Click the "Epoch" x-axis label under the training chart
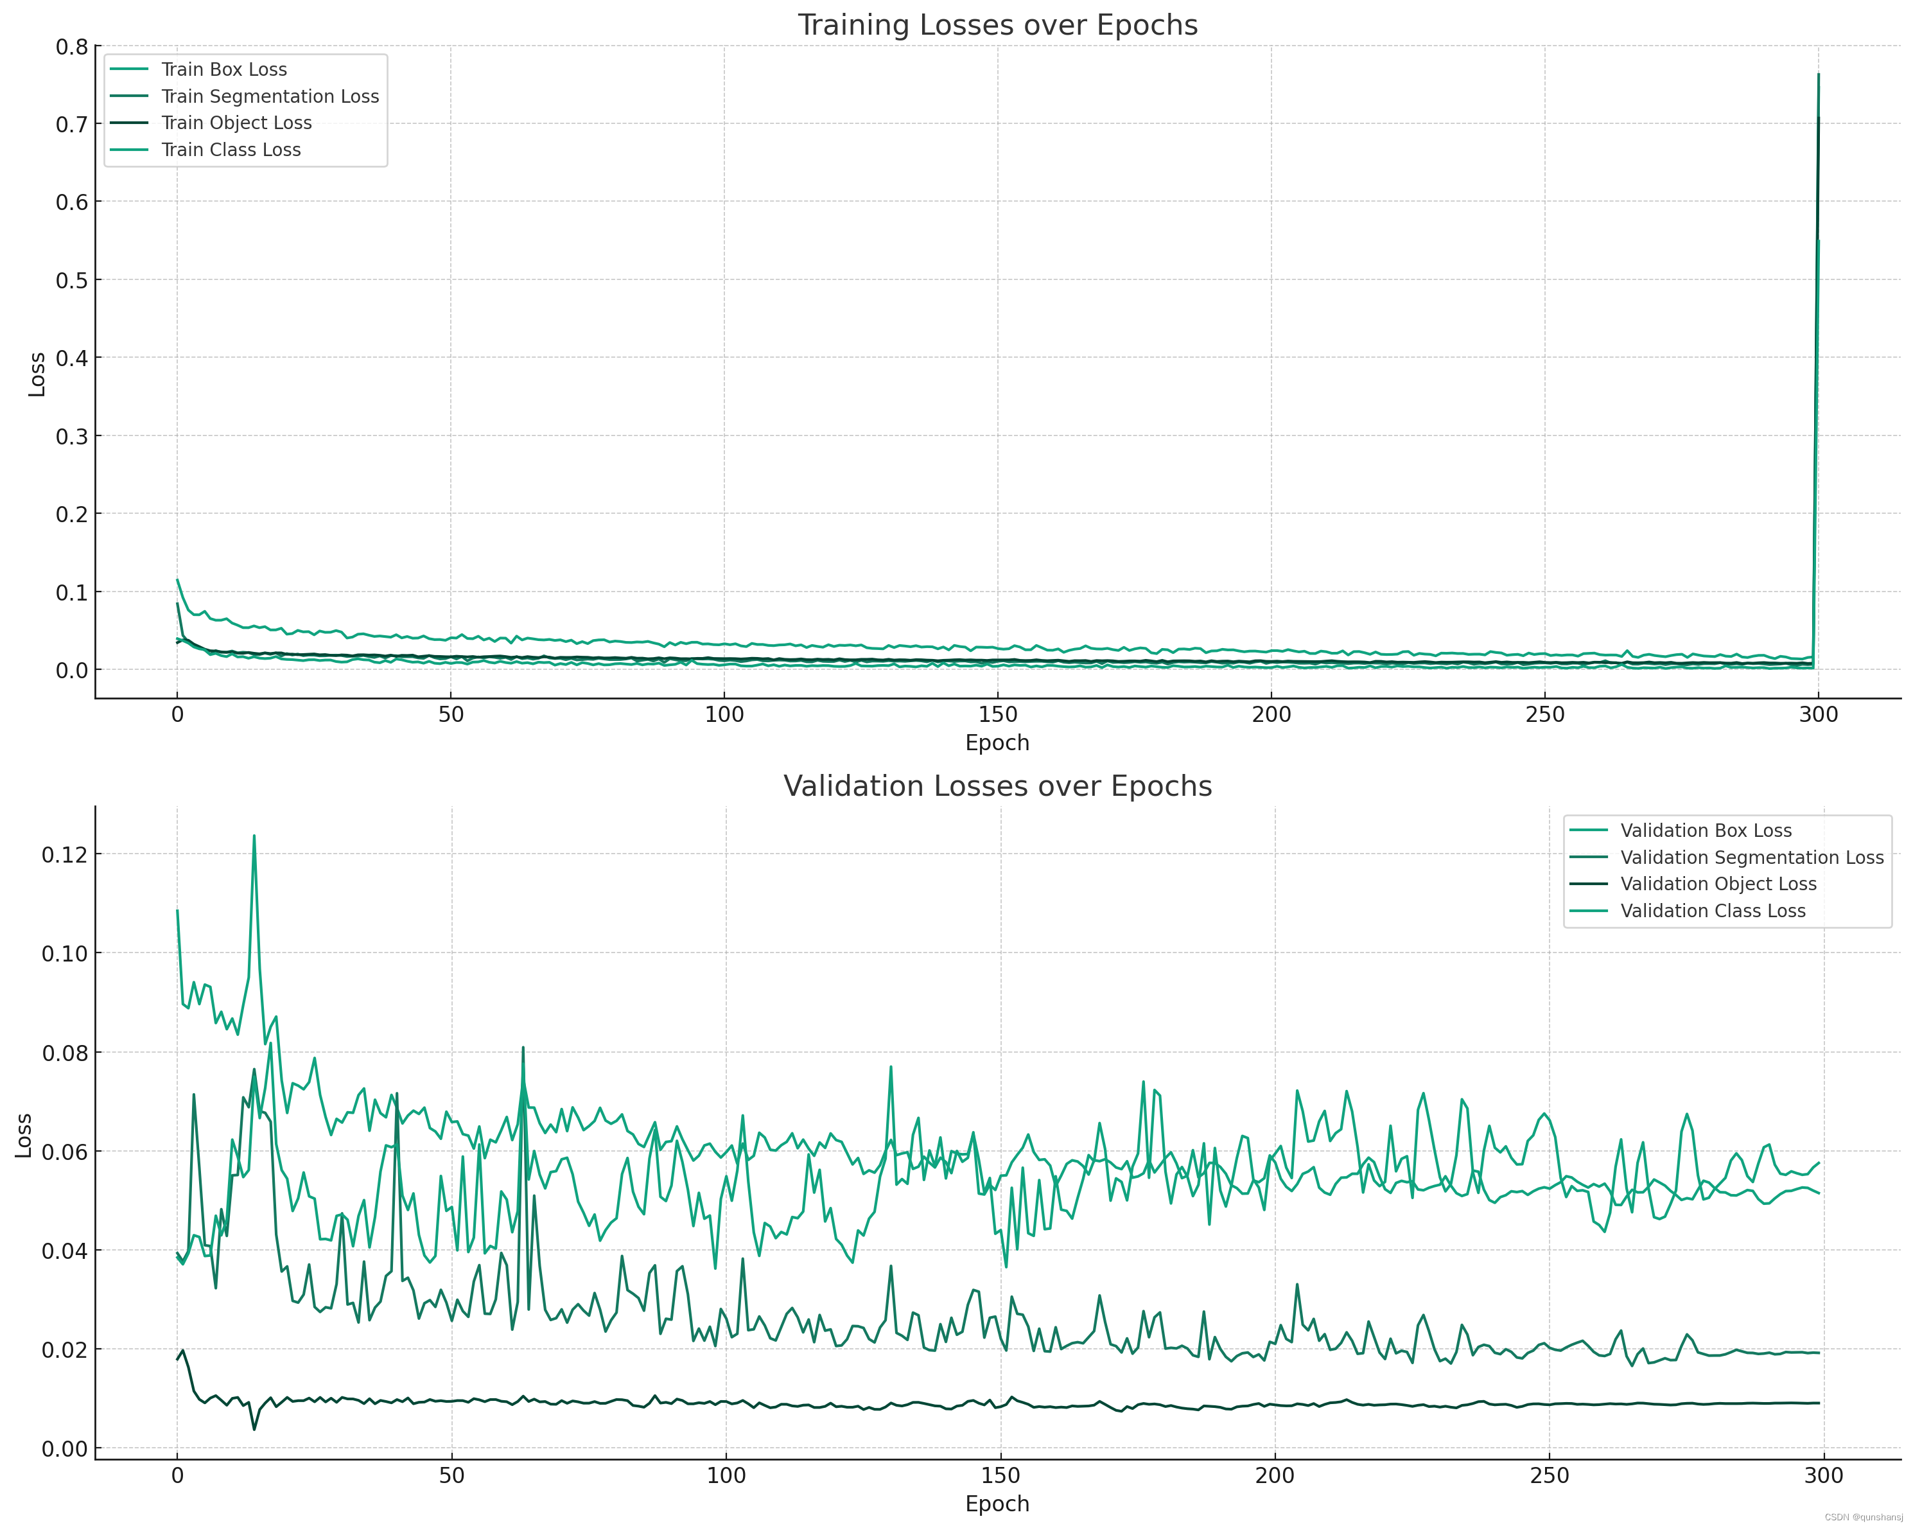Screen dimensions: 1913x1528 click(x=997, y=744)
